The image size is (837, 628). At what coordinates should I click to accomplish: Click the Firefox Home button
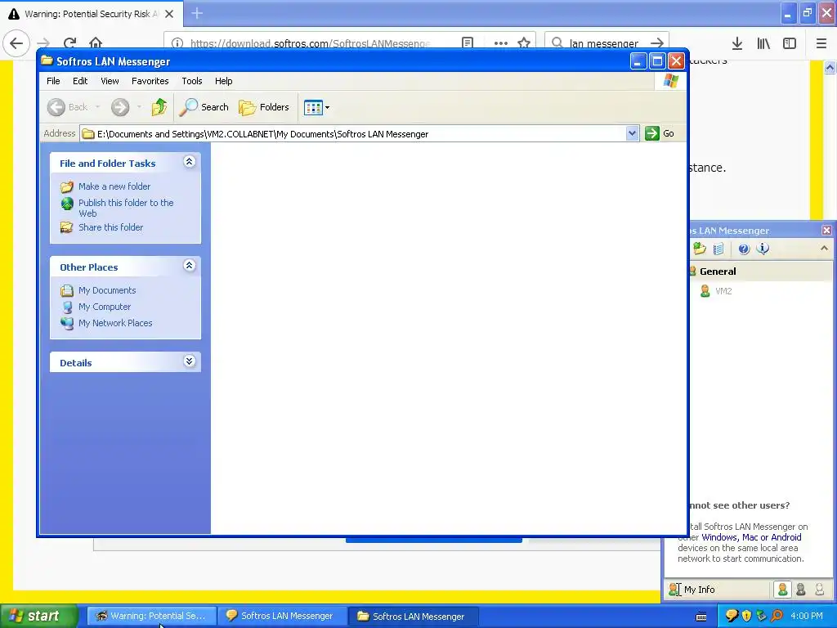pyautogui.click(x=96, y=43)
